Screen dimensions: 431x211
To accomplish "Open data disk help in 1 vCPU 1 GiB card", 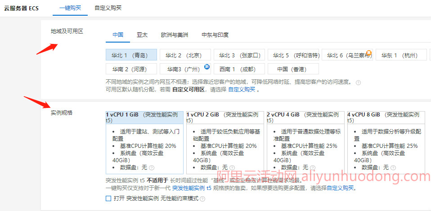I will (x=152, y=168).
